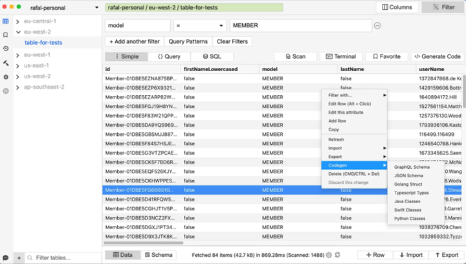Click Clear Filters

click(x=232, y=41)
